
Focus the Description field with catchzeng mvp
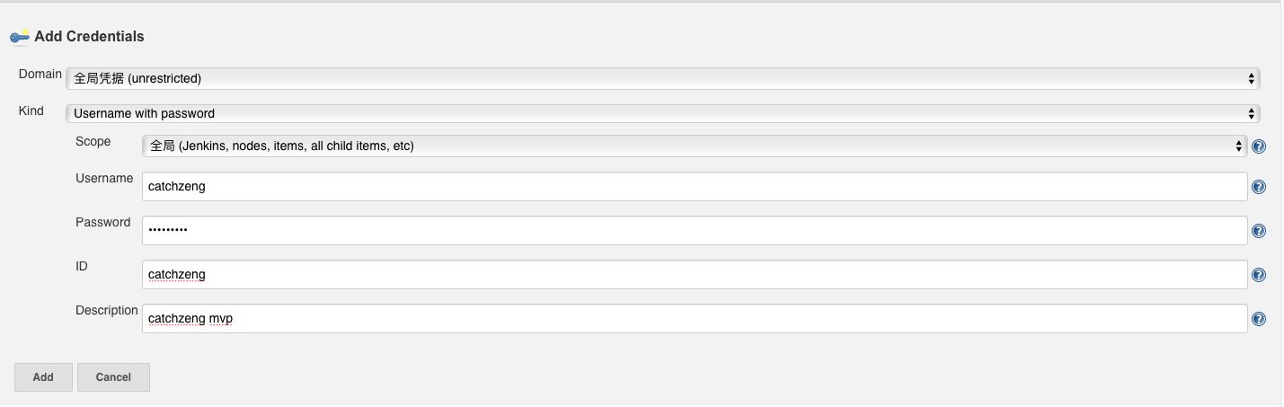coord(695,319)
